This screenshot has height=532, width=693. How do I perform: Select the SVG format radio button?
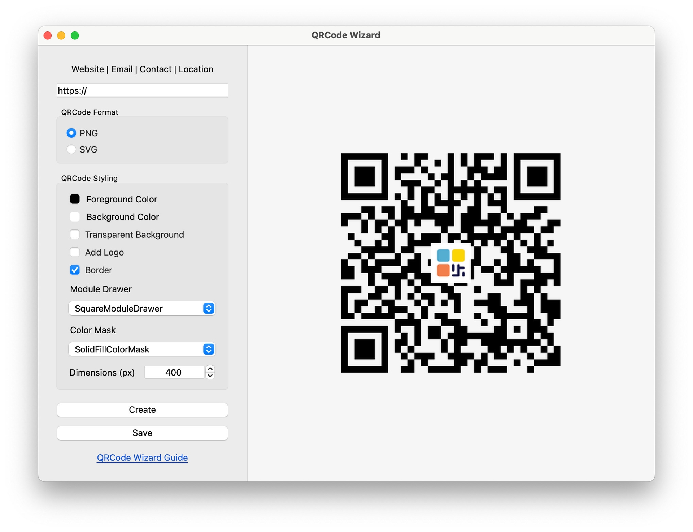71,149
